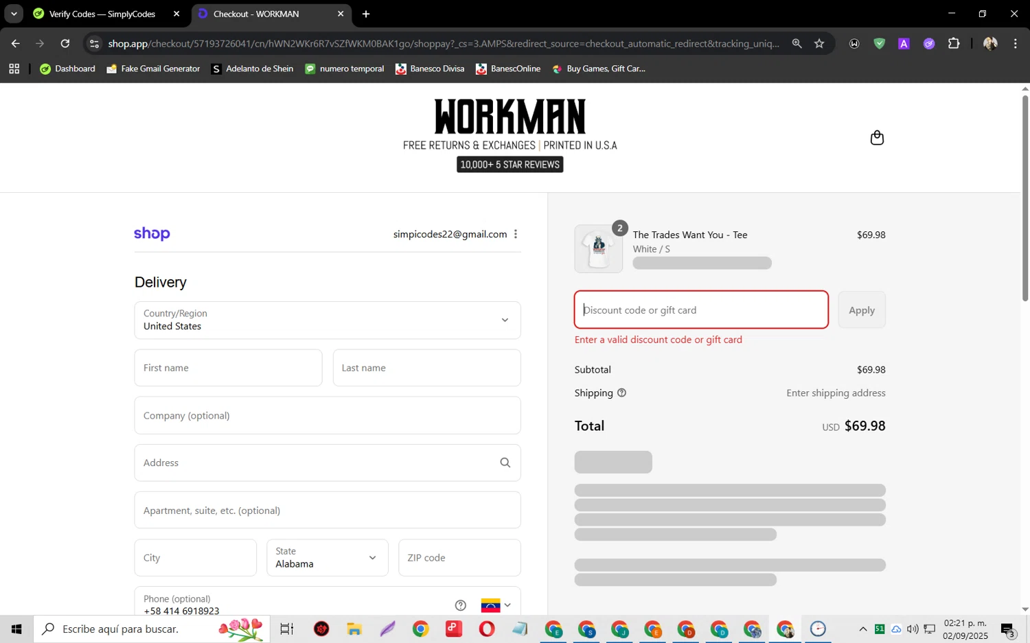
Task: Click the browser back arrow
Action: tap(15, 43)
